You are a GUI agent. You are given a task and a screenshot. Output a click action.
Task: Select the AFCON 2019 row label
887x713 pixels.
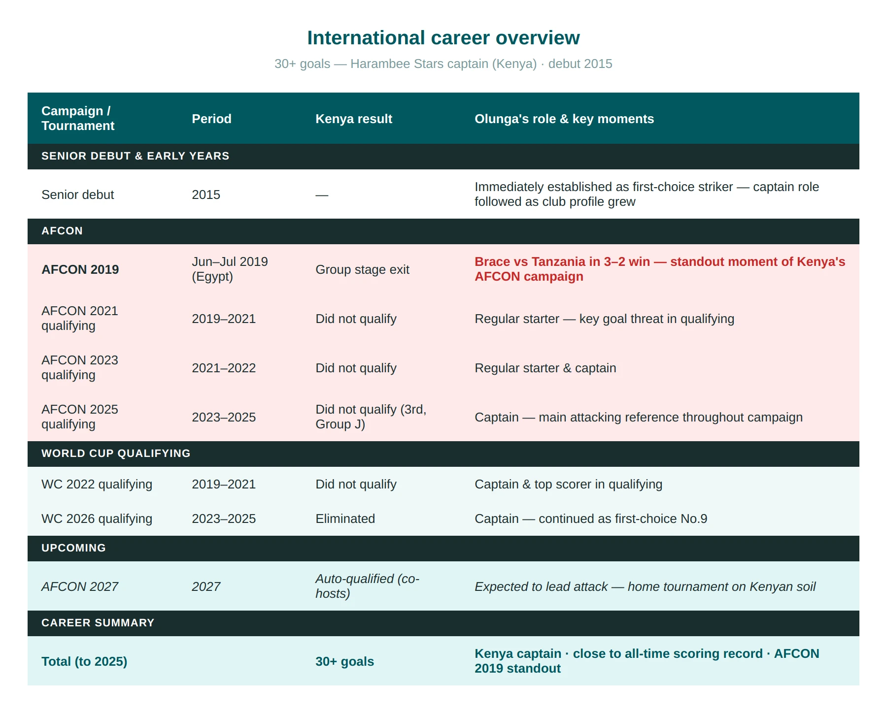coord(80,269)
